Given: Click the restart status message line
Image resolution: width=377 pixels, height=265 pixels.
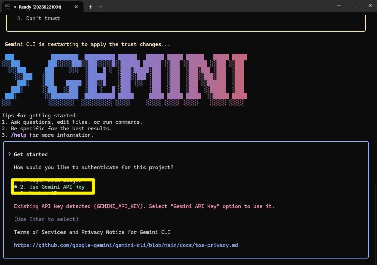Looking at the screenshot, I should click(x=87, y=44).
